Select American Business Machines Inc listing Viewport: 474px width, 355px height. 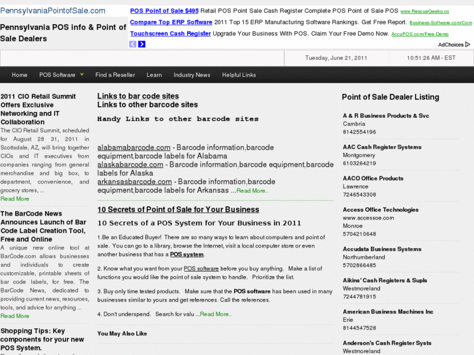(x=388, y=311)
